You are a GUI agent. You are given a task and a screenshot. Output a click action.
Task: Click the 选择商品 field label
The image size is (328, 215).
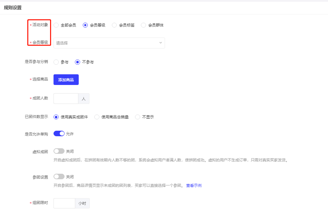(x=40, y=79)
